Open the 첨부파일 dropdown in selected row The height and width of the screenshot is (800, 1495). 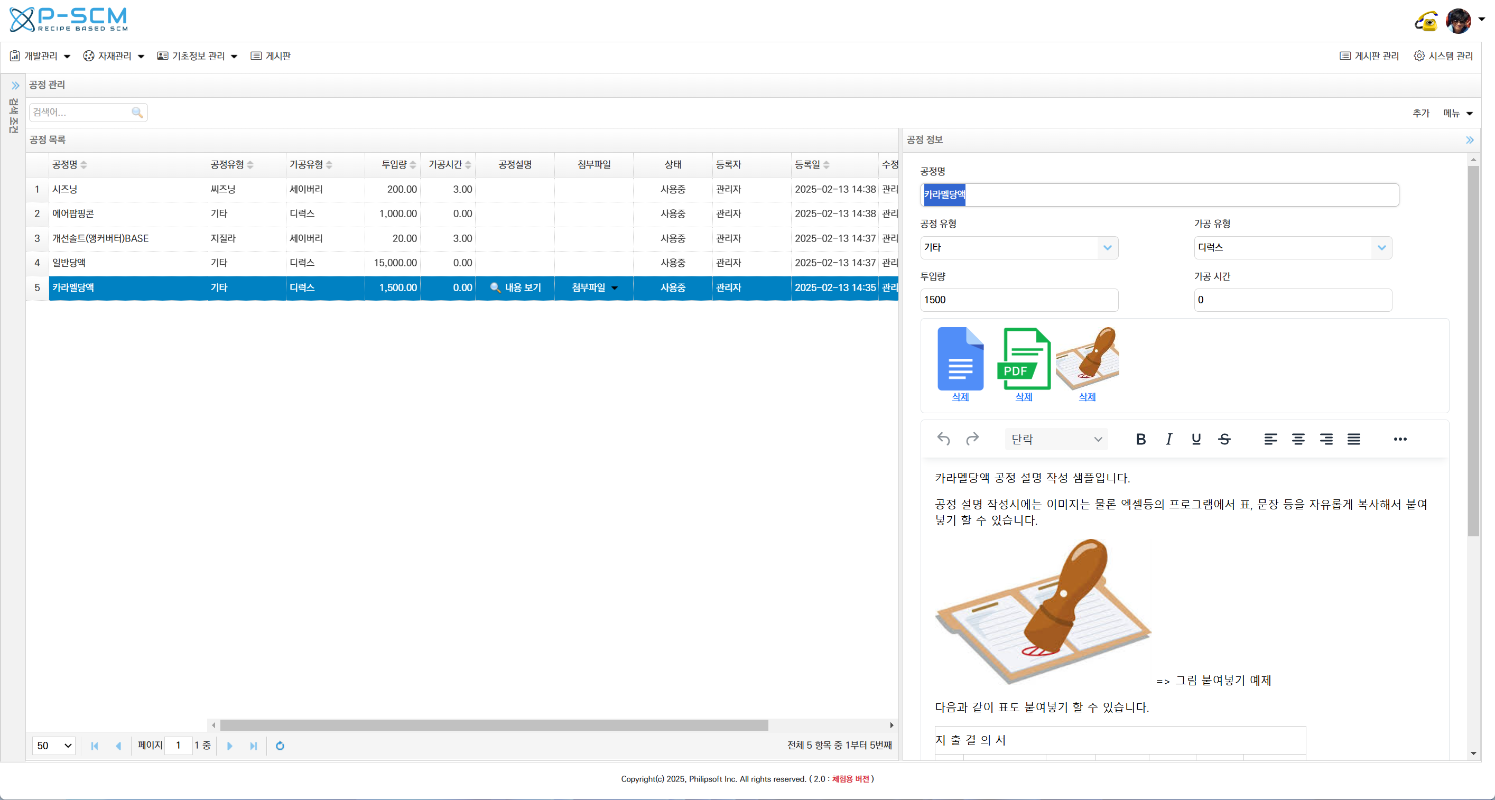[x=595, y=288]
